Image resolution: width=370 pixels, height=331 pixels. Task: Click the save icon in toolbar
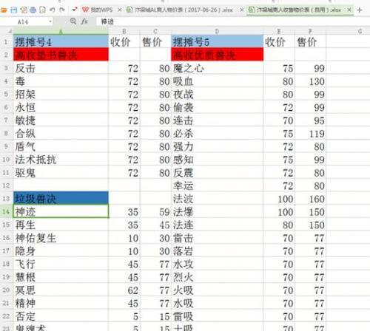[x=14, y=10]
